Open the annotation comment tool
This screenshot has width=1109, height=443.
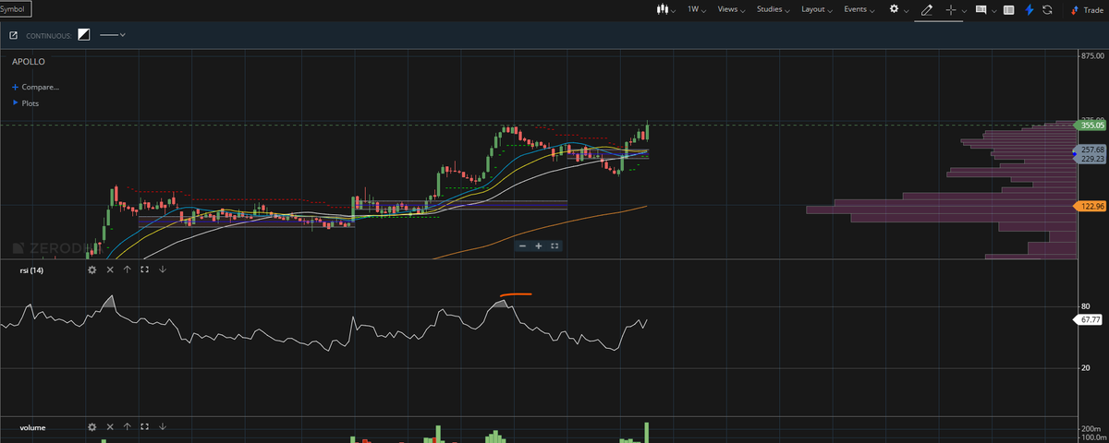click(x=981, y=9)
